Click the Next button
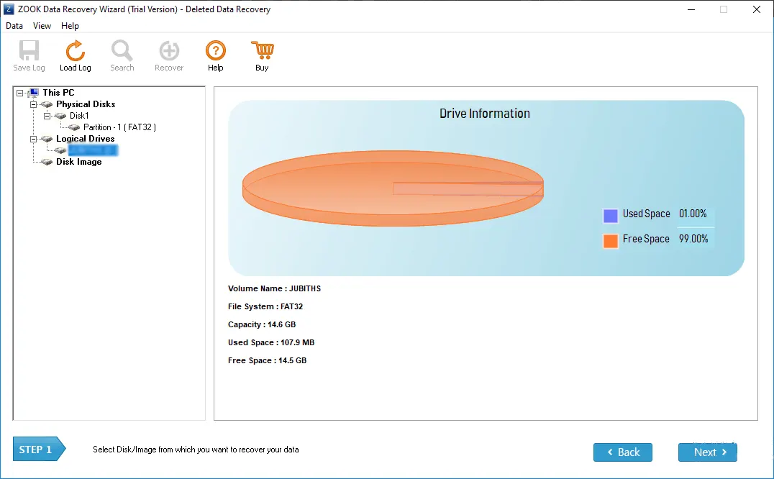774x479 pixels. point(707,452)
